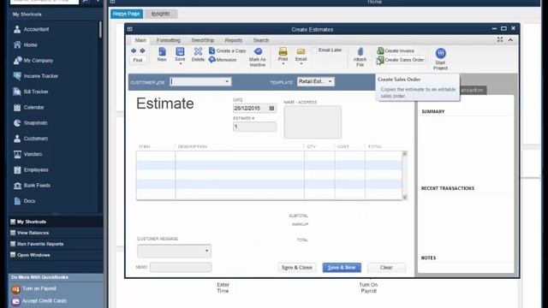Click Save & Close button

pyautogui.click(x=297, y=268)
